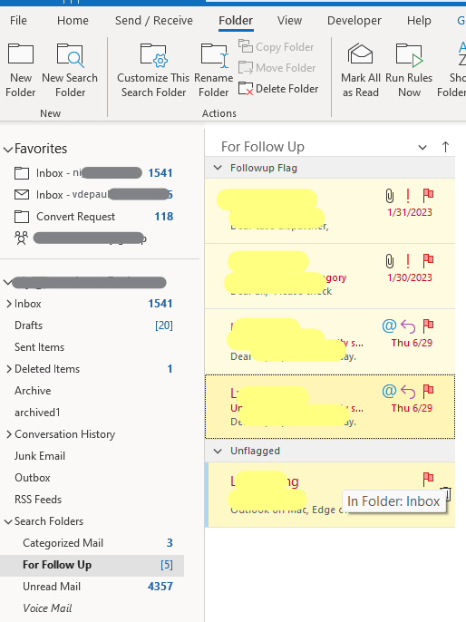Open RSS Feeds folder
The image size is (466, 622).
point(93,500)
